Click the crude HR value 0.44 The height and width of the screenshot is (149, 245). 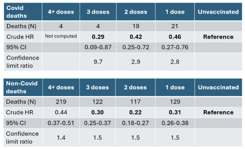[61, 112]
